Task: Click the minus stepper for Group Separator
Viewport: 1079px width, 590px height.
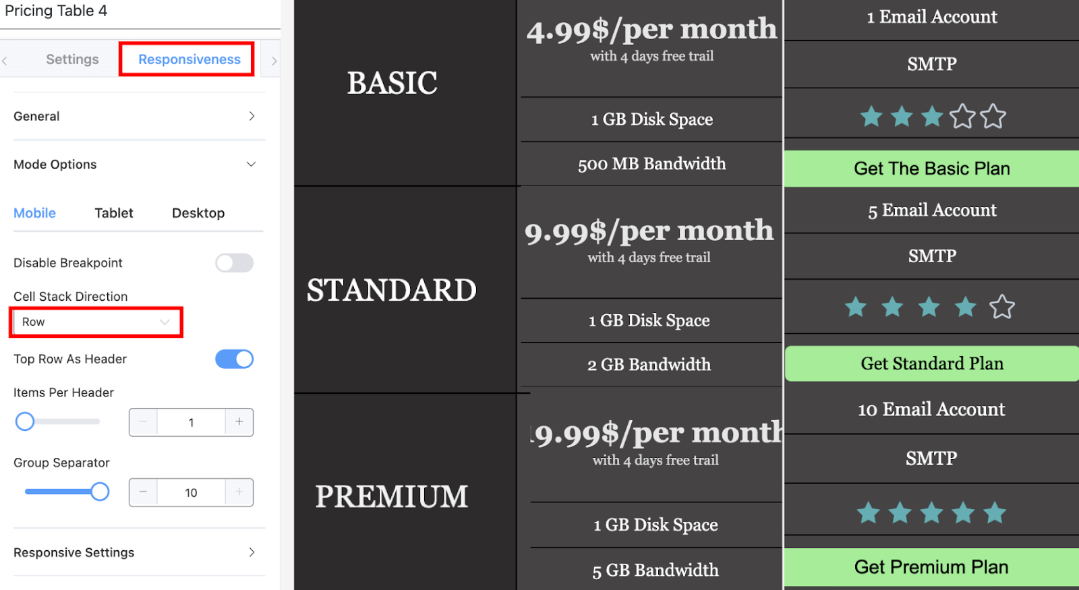Action: tap(143, 492)
